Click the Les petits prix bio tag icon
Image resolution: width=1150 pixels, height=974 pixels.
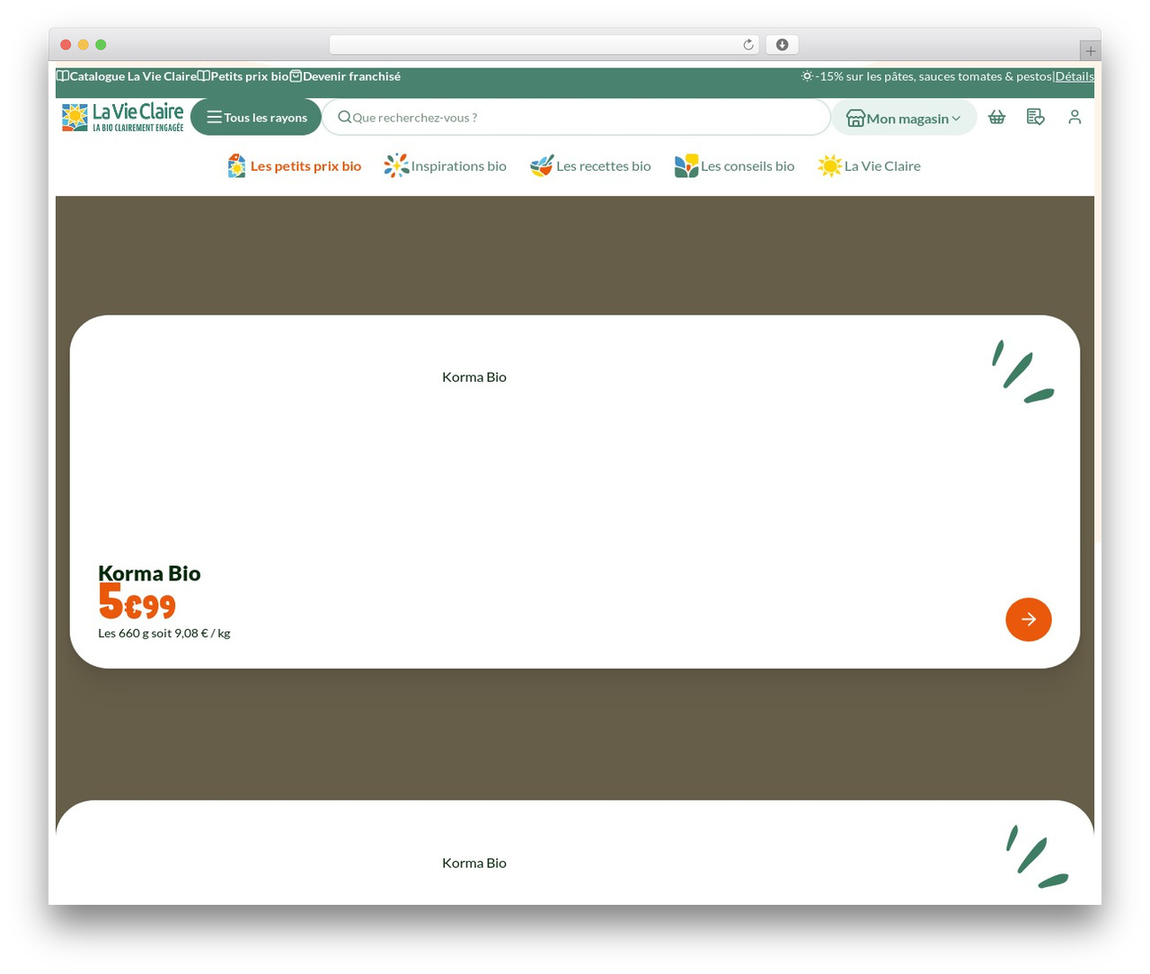tap(236, 166)
